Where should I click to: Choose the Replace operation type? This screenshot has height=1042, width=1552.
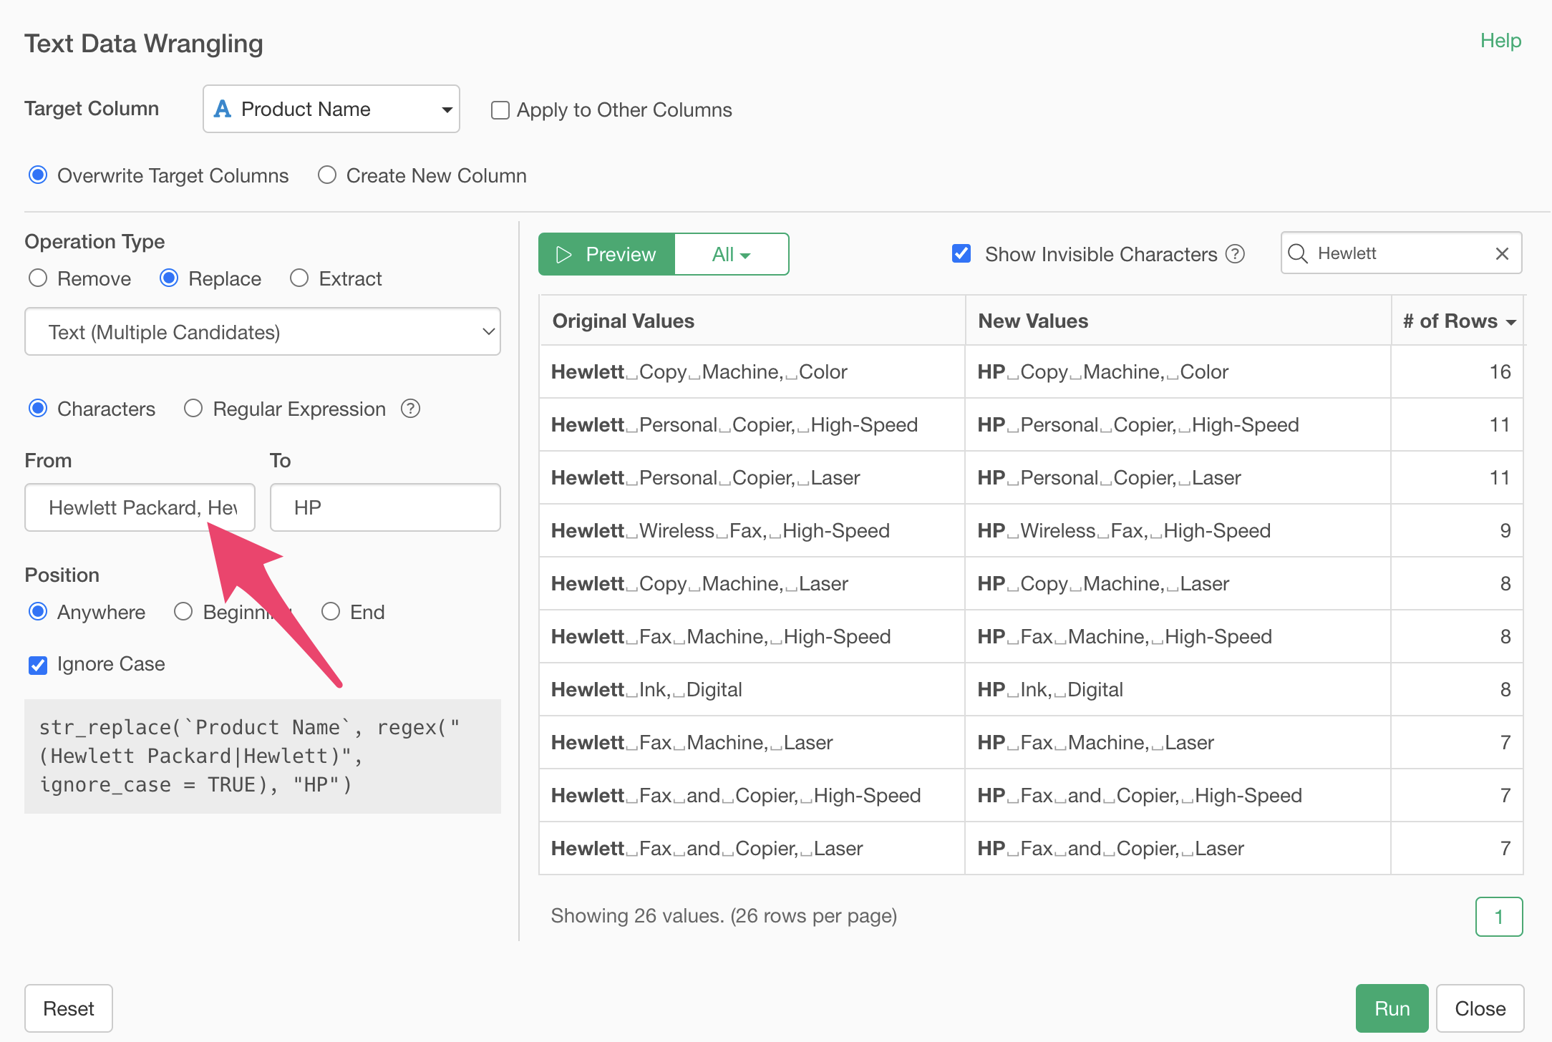(169, 278)
